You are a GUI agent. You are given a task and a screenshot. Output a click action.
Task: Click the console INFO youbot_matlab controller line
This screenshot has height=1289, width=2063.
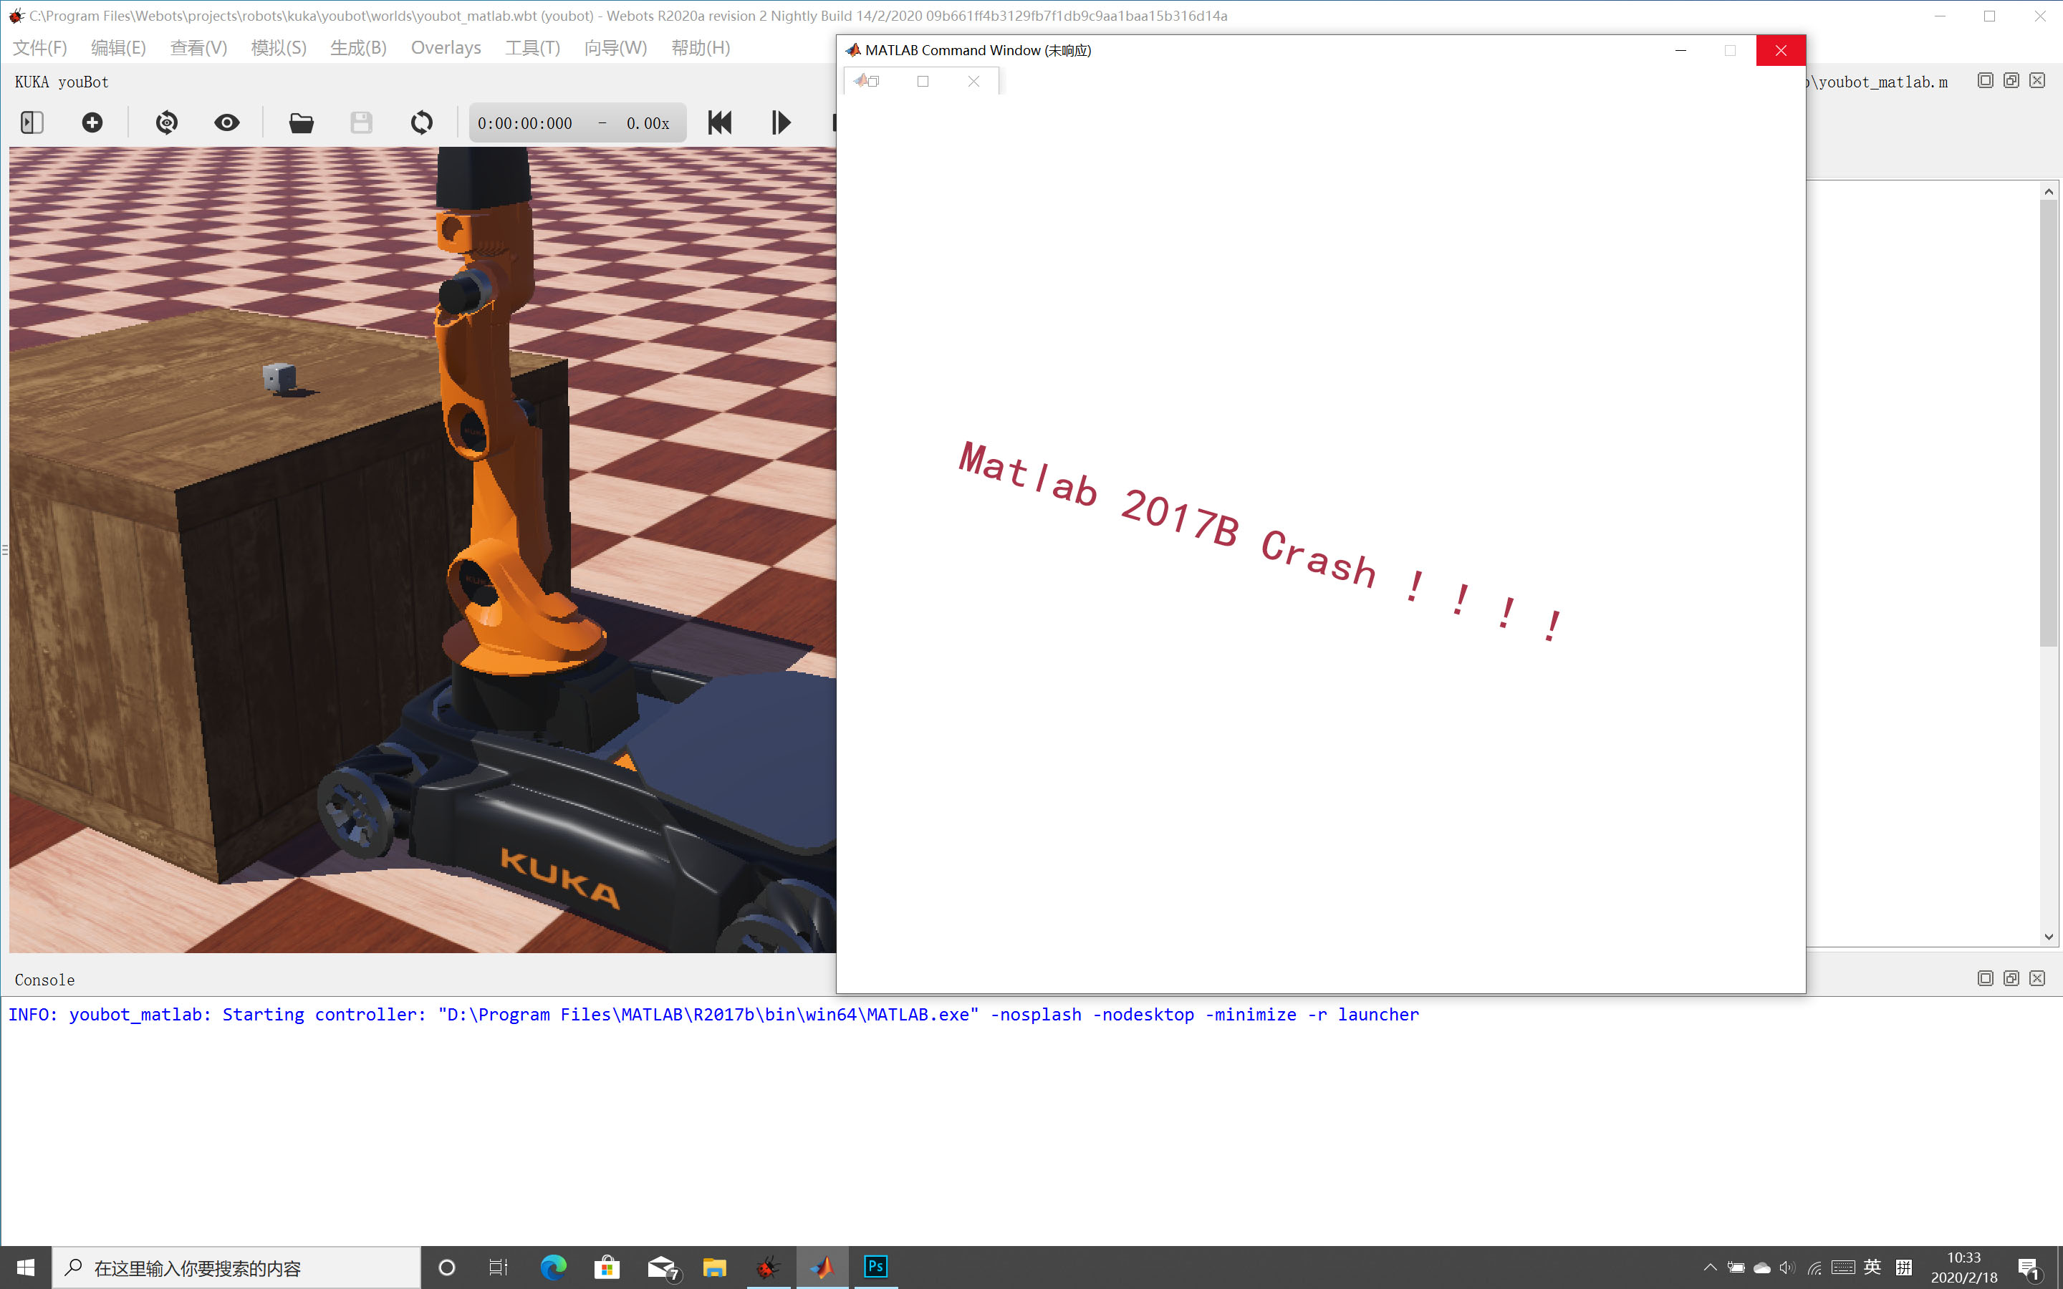coord(713,1015)
